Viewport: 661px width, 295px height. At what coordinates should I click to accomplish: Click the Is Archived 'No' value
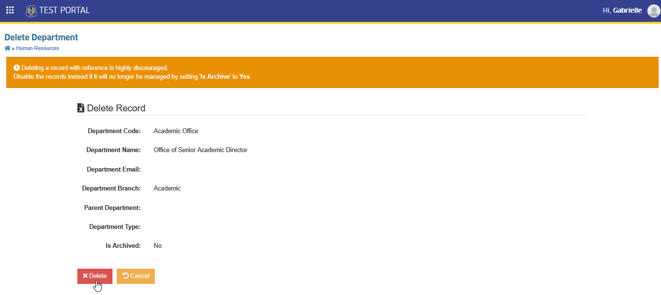click(x=158, y=246)
